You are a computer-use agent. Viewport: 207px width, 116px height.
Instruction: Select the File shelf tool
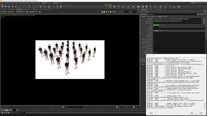[61, 7]
